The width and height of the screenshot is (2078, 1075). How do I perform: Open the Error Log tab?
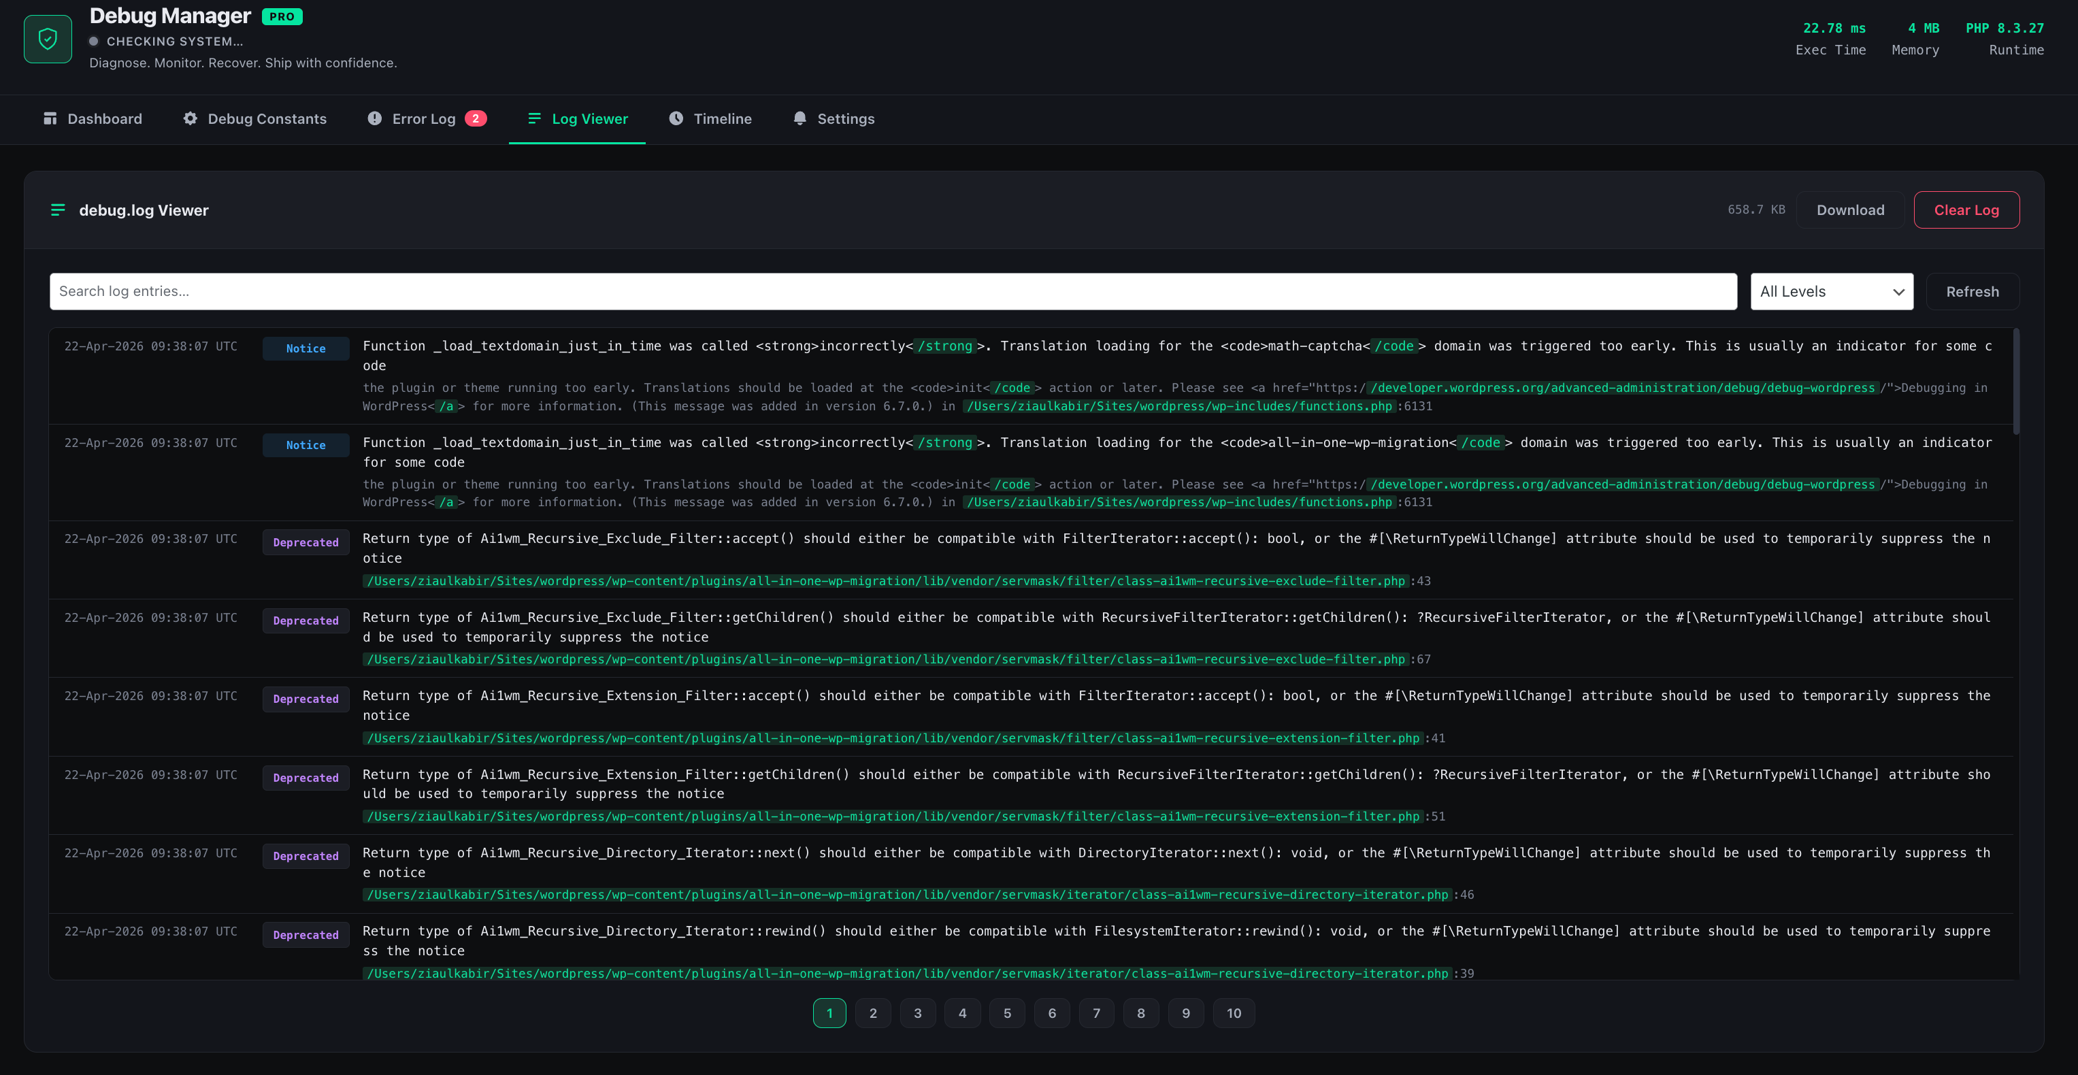pos(427,118)
